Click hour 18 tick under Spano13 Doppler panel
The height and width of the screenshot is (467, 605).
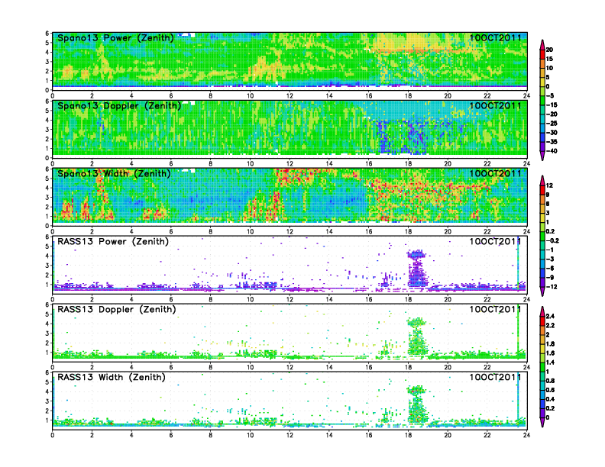coord(408,163)
